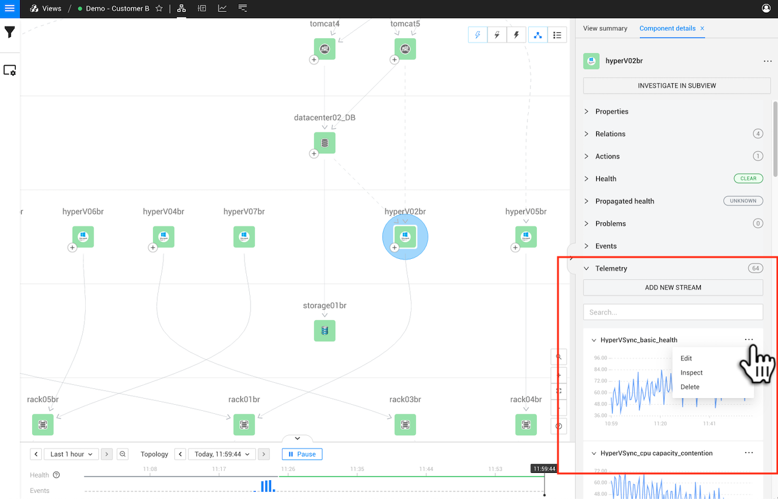Open the user profile icon
778x499 pixels.
pyautogui.click(x=766, y=9)
